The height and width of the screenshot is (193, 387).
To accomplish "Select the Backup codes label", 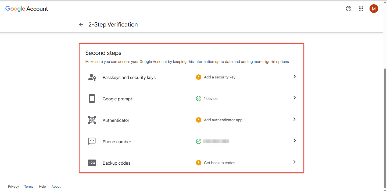I will [117, 163].
